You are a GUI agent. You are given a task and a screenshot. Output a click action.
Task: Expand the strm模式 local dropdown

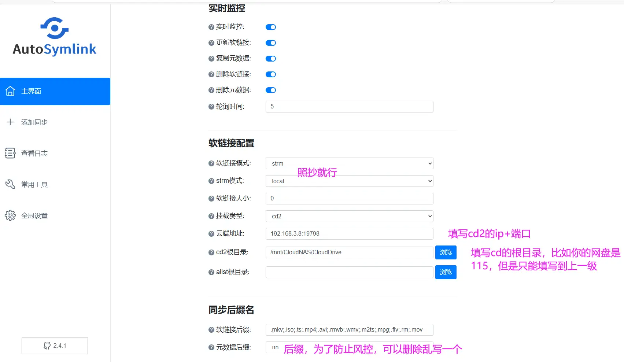[348, 181]
